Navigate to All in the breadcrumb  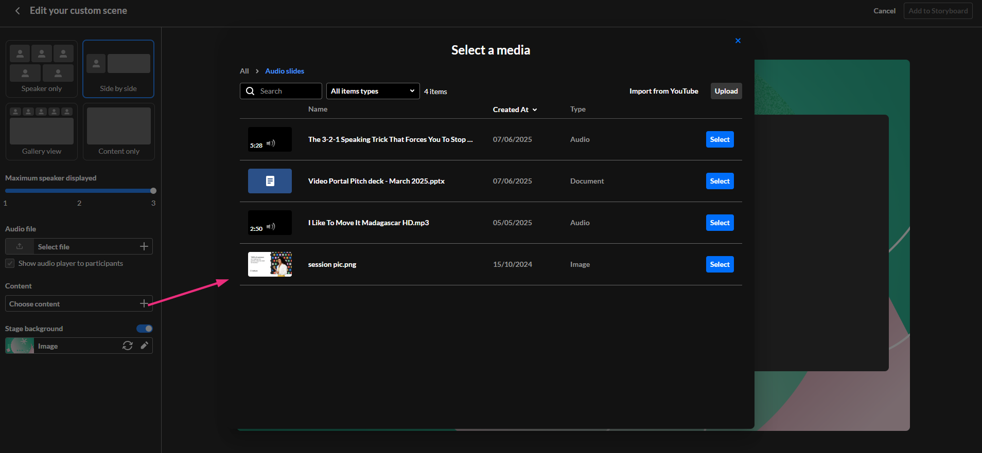[244, 71]
